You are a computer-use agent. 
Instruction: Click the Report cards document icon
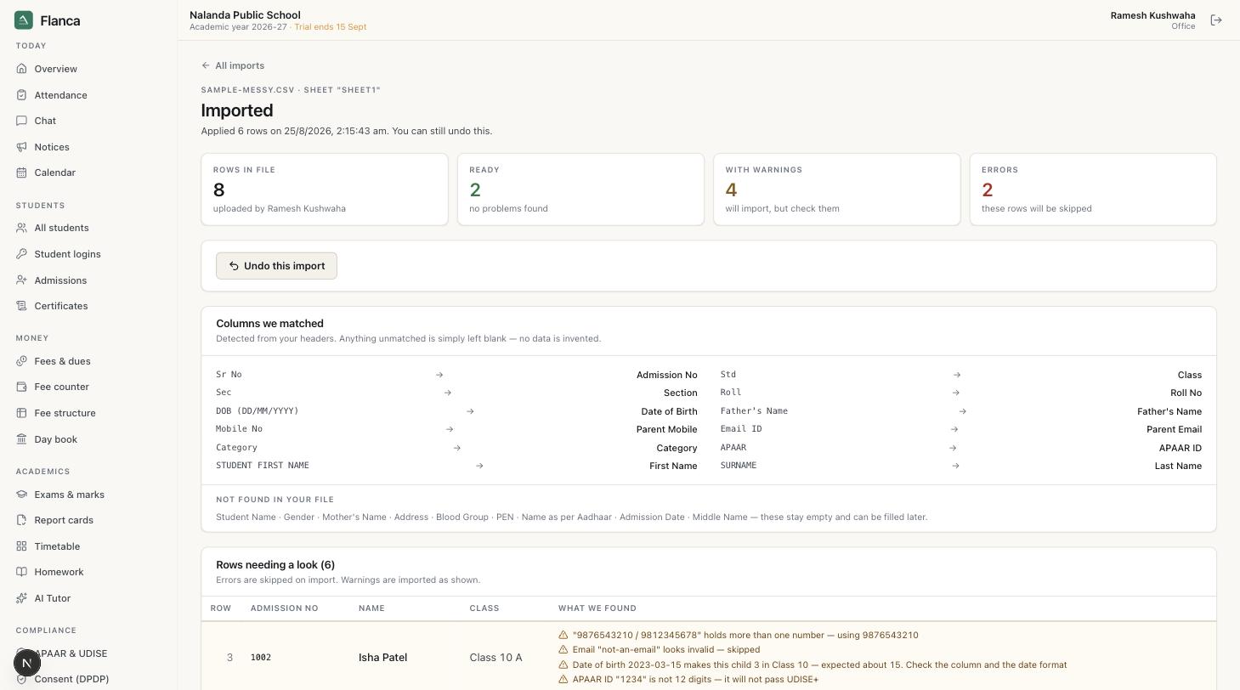click(22, 520)
